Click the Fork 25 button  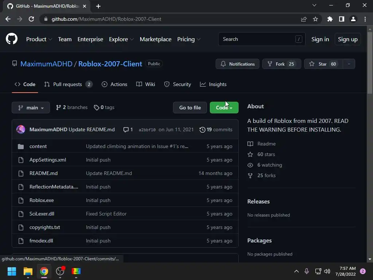tap(282, 64)
